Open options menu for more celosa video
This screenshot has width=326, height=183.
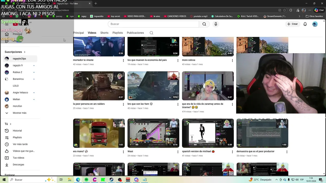[x=232, y=60]
